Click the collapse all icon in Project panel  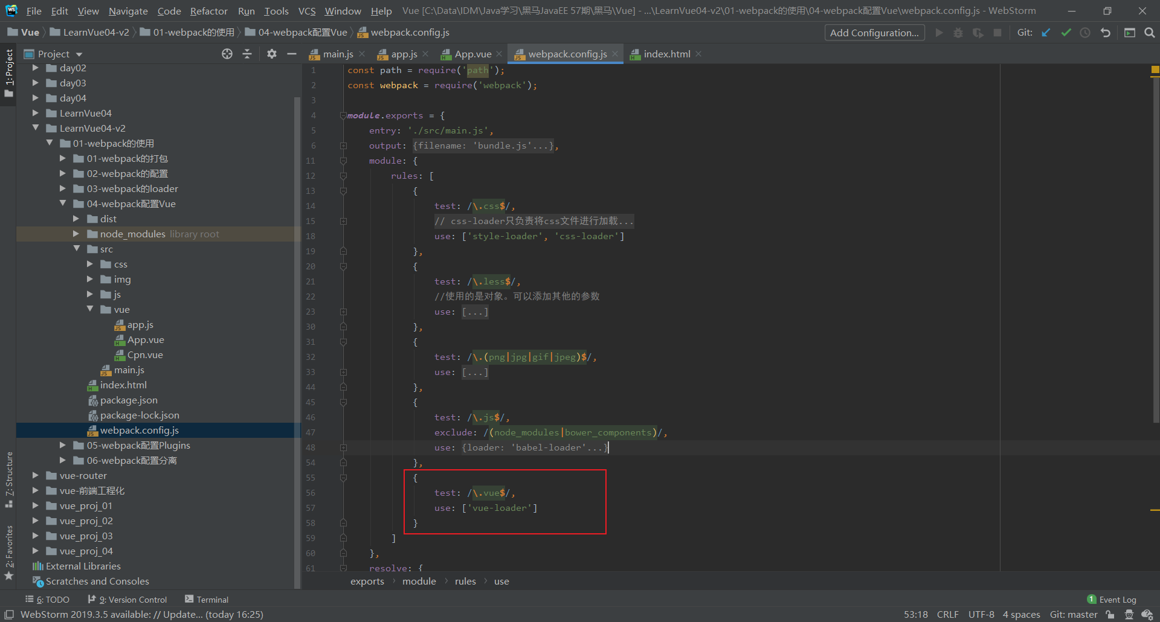tap(247, 54)
